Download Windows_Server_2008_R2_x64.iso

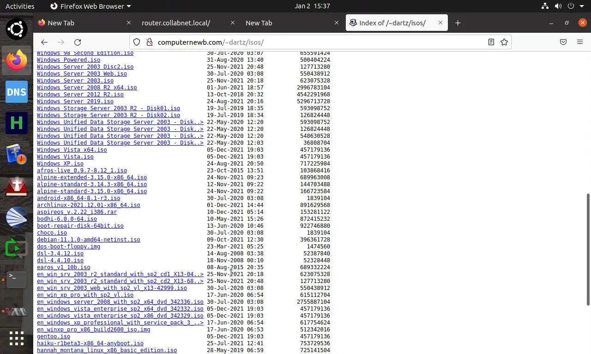[x=87, y=88]
